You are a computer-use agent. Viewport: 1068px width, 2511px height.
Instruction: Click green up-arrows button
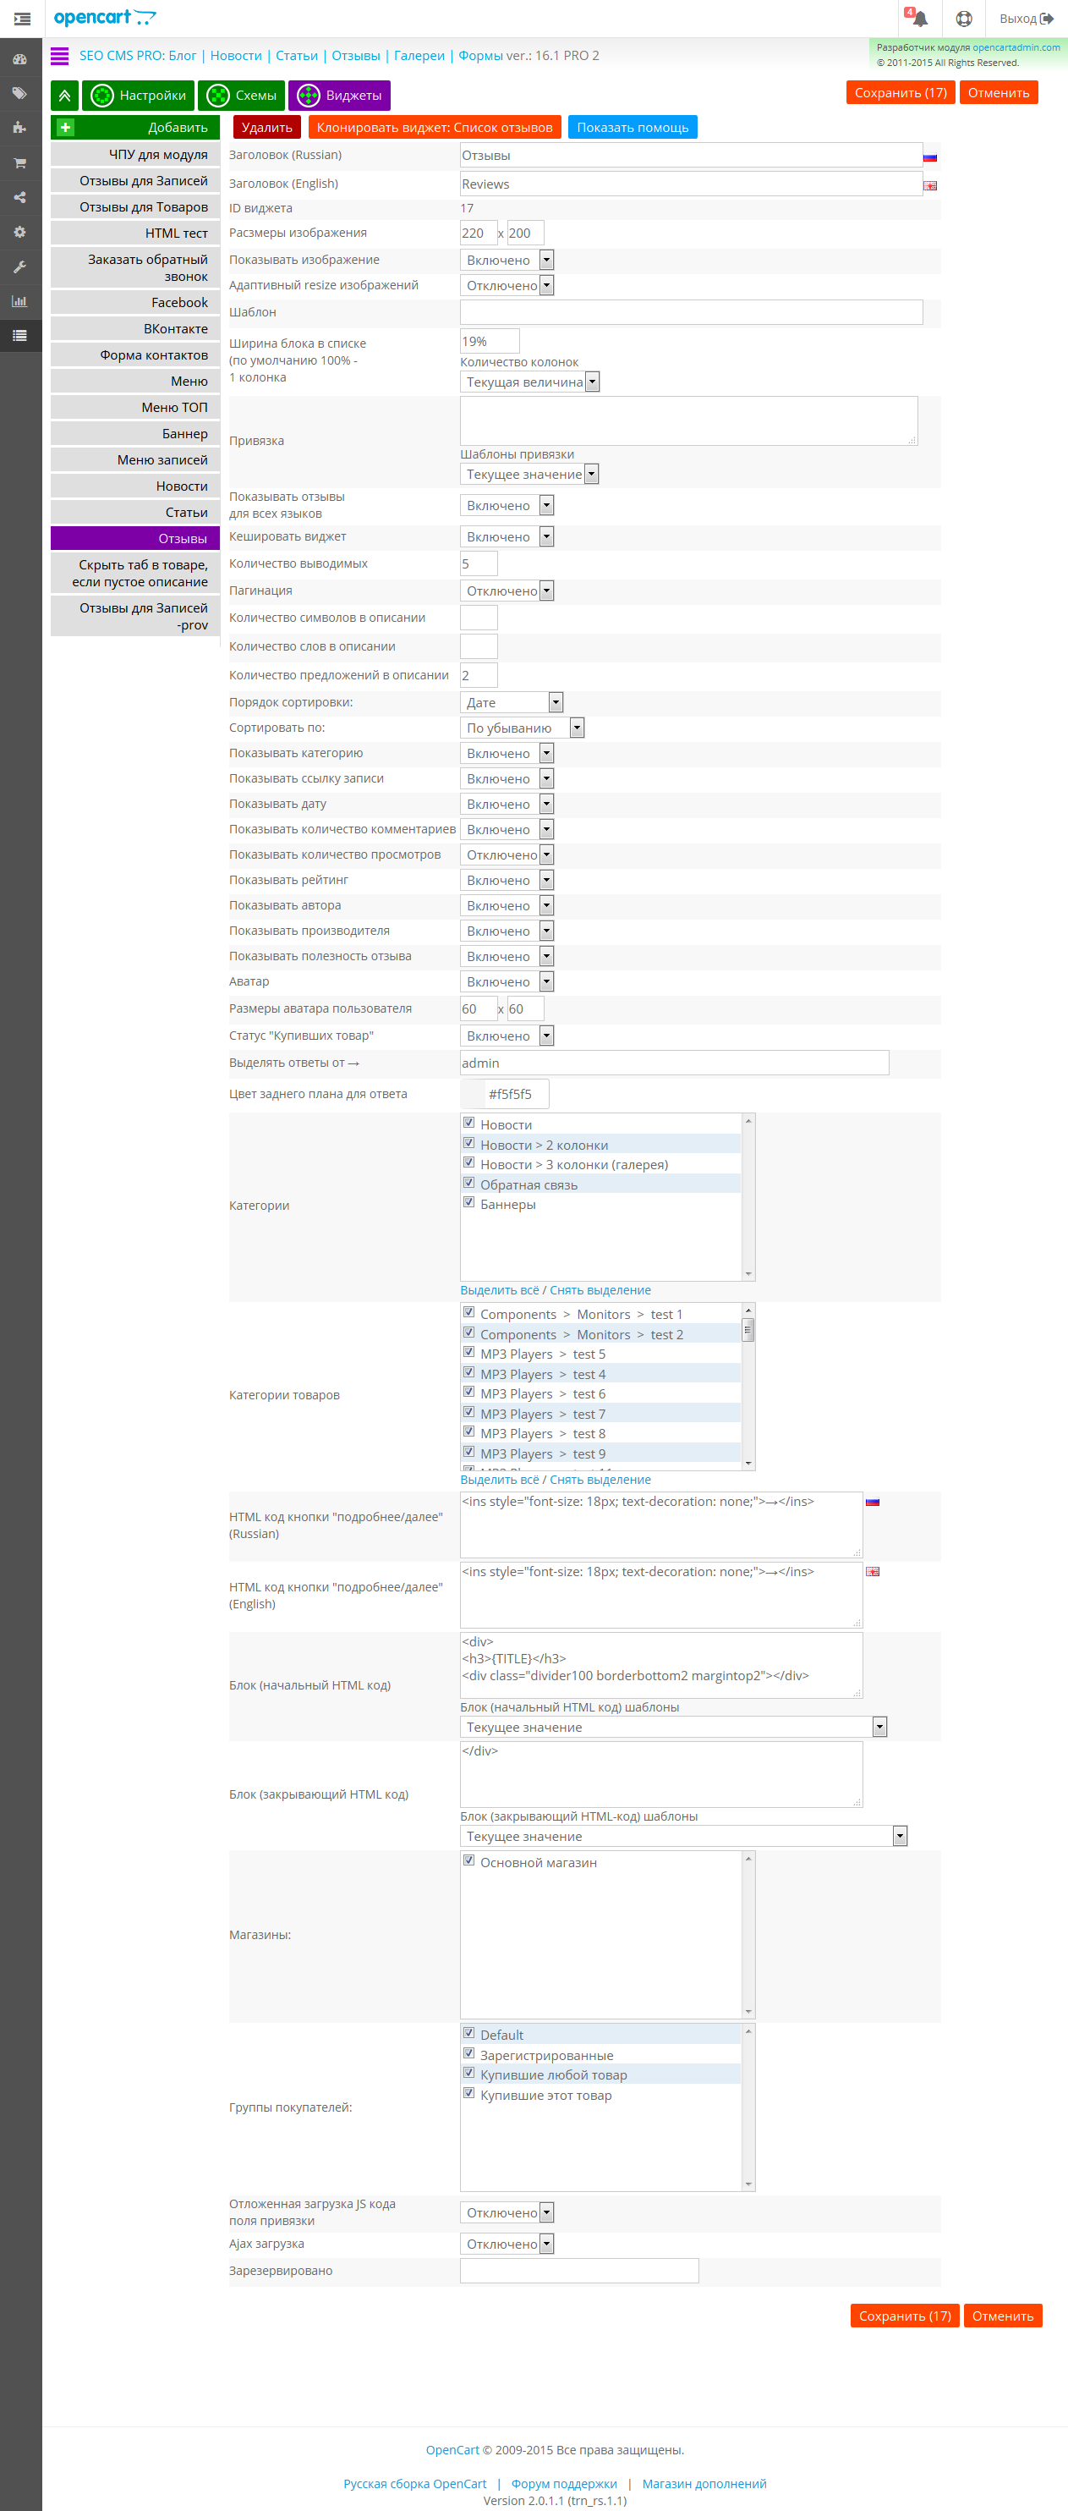[64, 96]
